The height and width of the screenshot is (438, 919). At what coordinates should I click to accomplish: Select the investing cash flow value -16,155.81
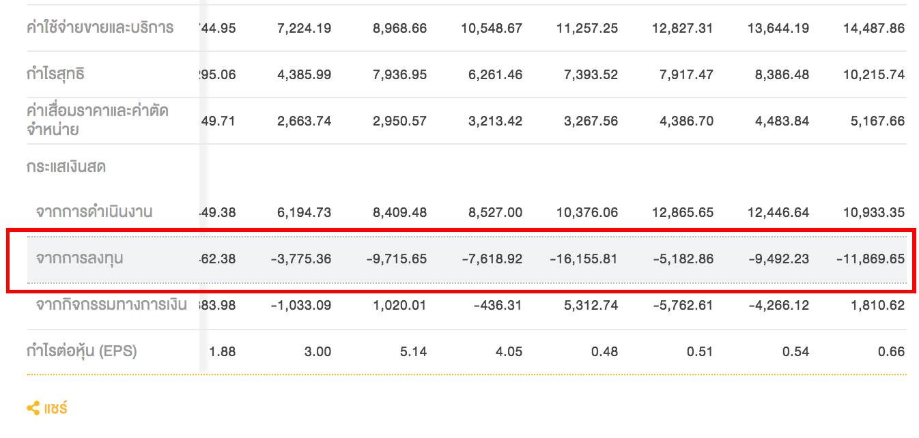coord(583,259)
